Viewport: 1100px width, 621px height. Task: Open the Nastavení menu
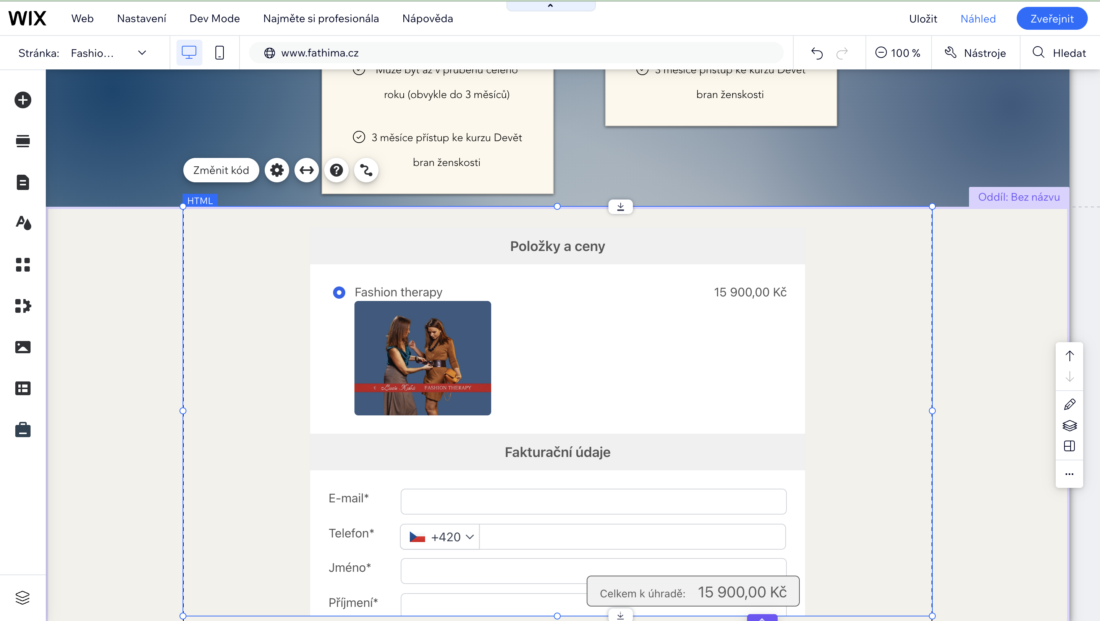141,18
